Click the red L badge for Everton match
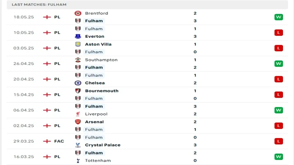The width and height of the screenshot is (294, 165). 279,33
